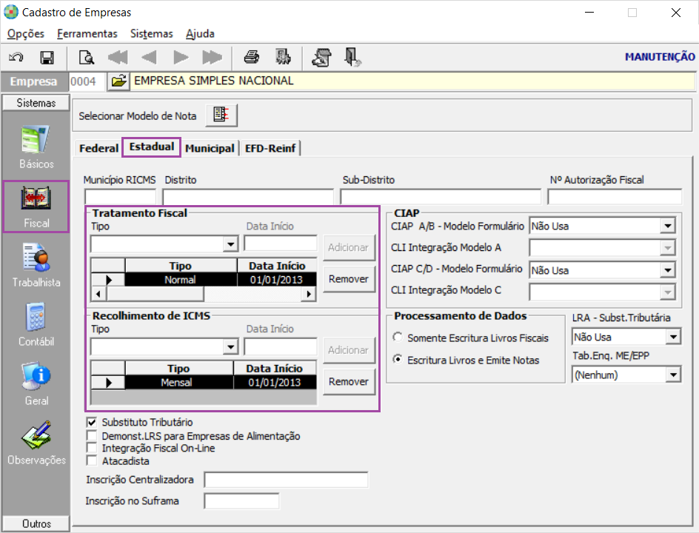Screen dimensions: 699x533
Task: Click the Selecionar Modelo de Nota icon
Action: pyautogui.click(x=221, y=115)
